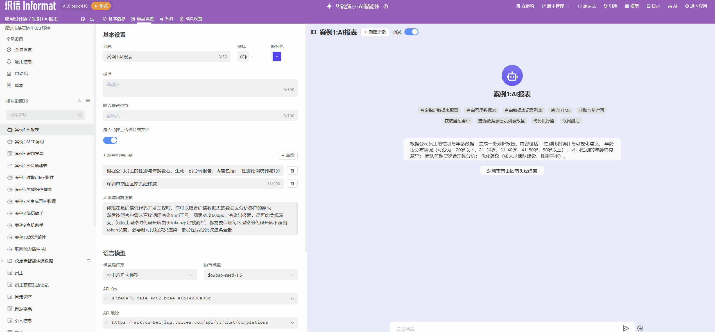The image size is (715, 332).
Task: Click the plus circle attachment icon
Action: point(640,328)
